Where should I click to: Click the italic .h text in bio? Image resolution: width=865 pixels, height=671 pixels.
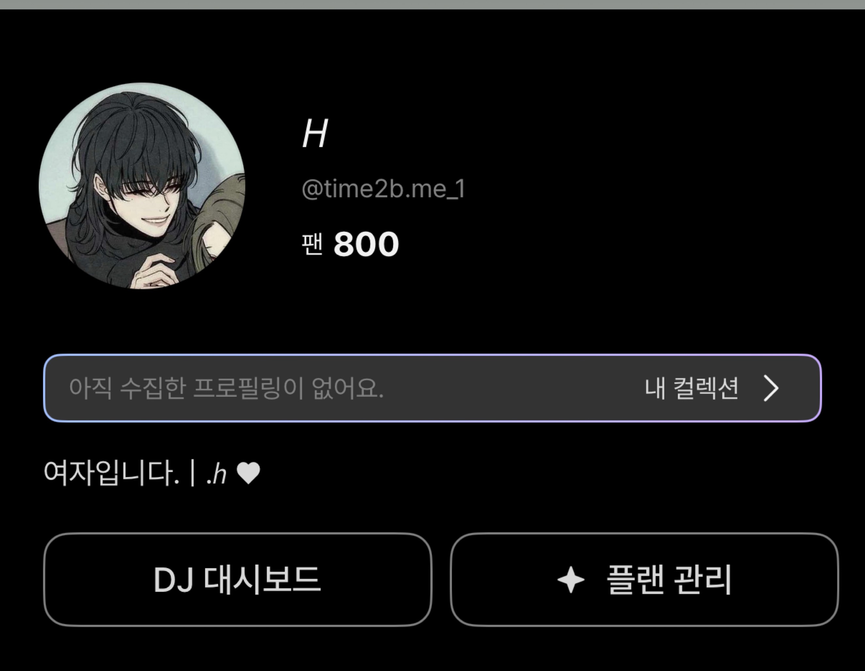216,474
